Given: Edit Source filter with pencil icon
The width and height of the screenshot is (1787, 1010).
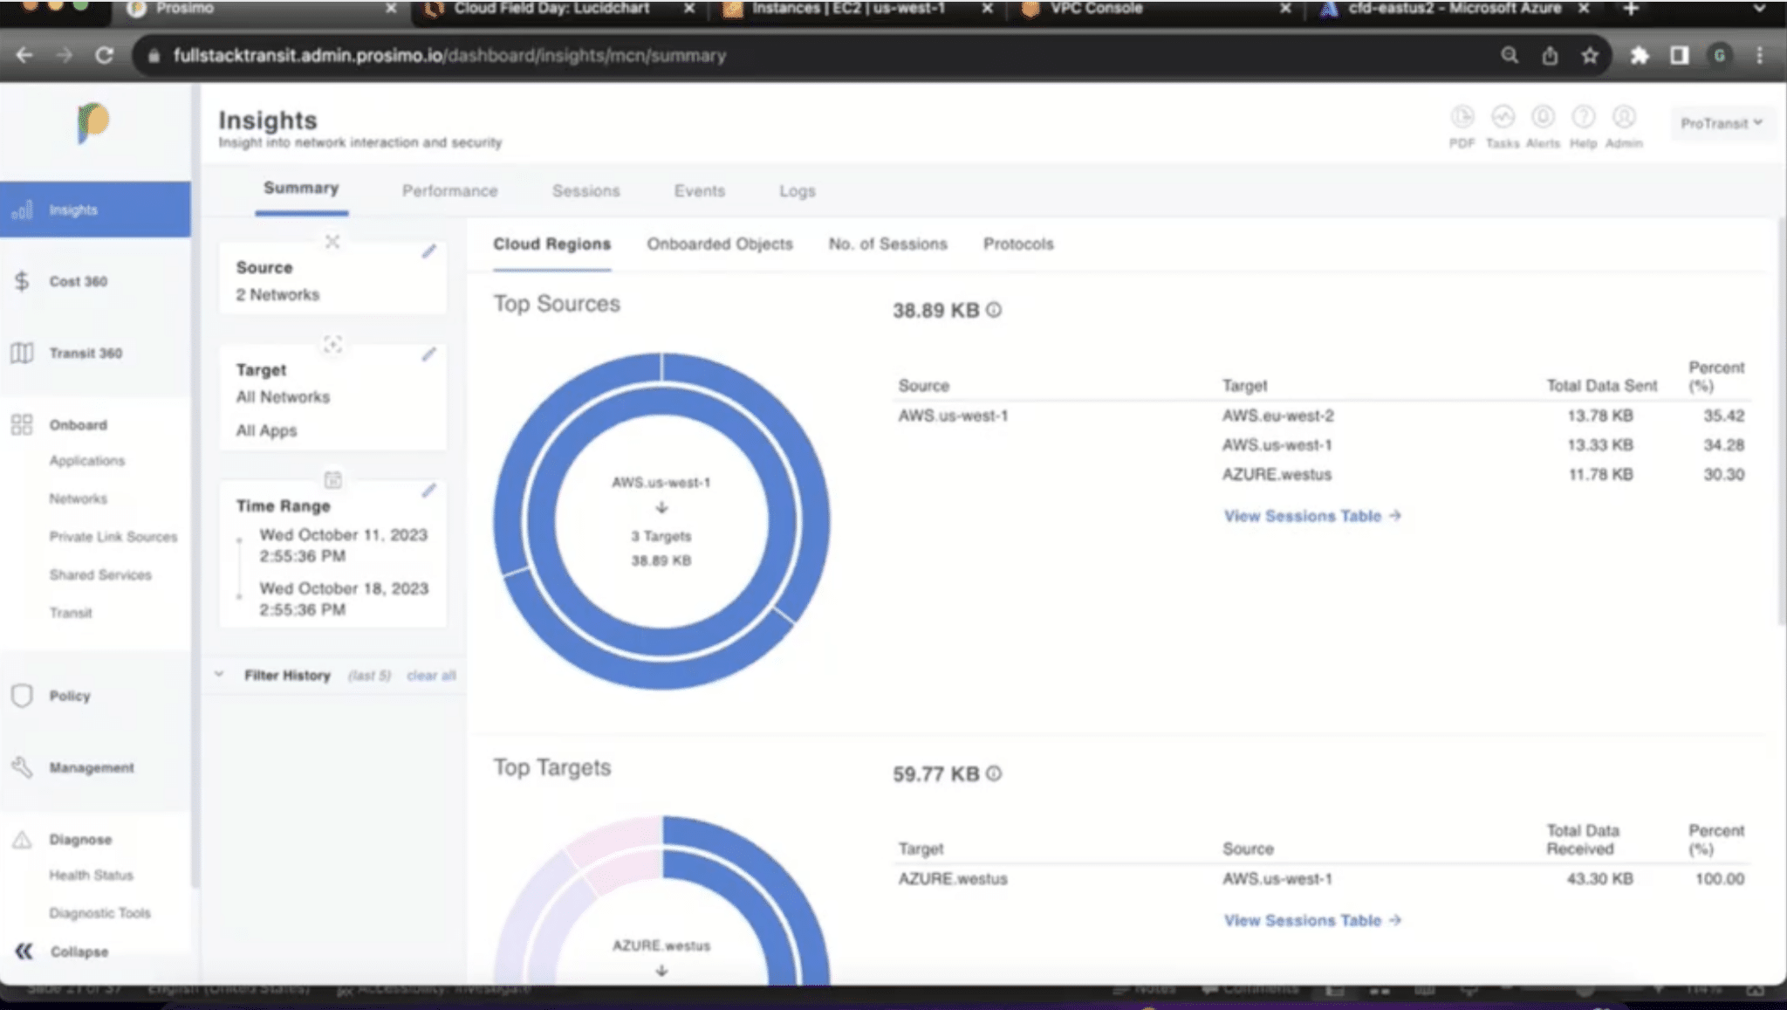Looking at the screenshot, I should coord(428,252).
